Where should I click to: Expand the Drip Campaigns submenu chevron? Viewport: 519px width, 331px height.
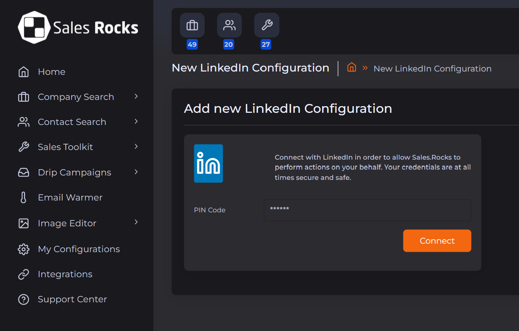(x=136, y=172)
